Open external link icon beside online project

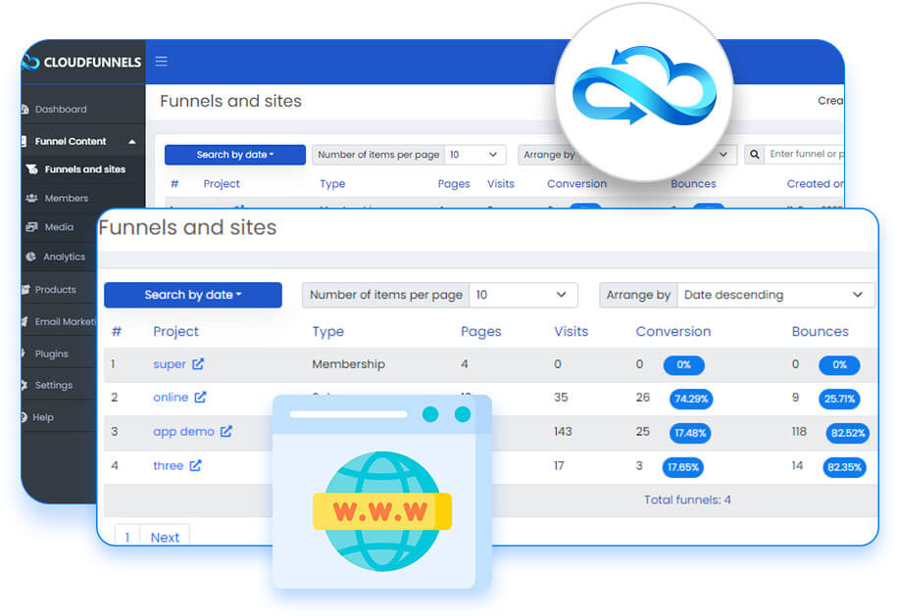pos(201,398)
